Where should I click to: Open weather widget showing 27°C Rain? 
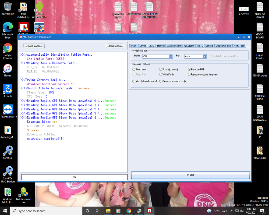point(217,211)
